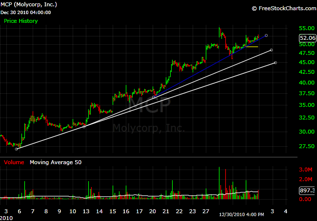Select the 30.00 price axis label
Viewport: 317px width, 221px height.
pos(307,132)
